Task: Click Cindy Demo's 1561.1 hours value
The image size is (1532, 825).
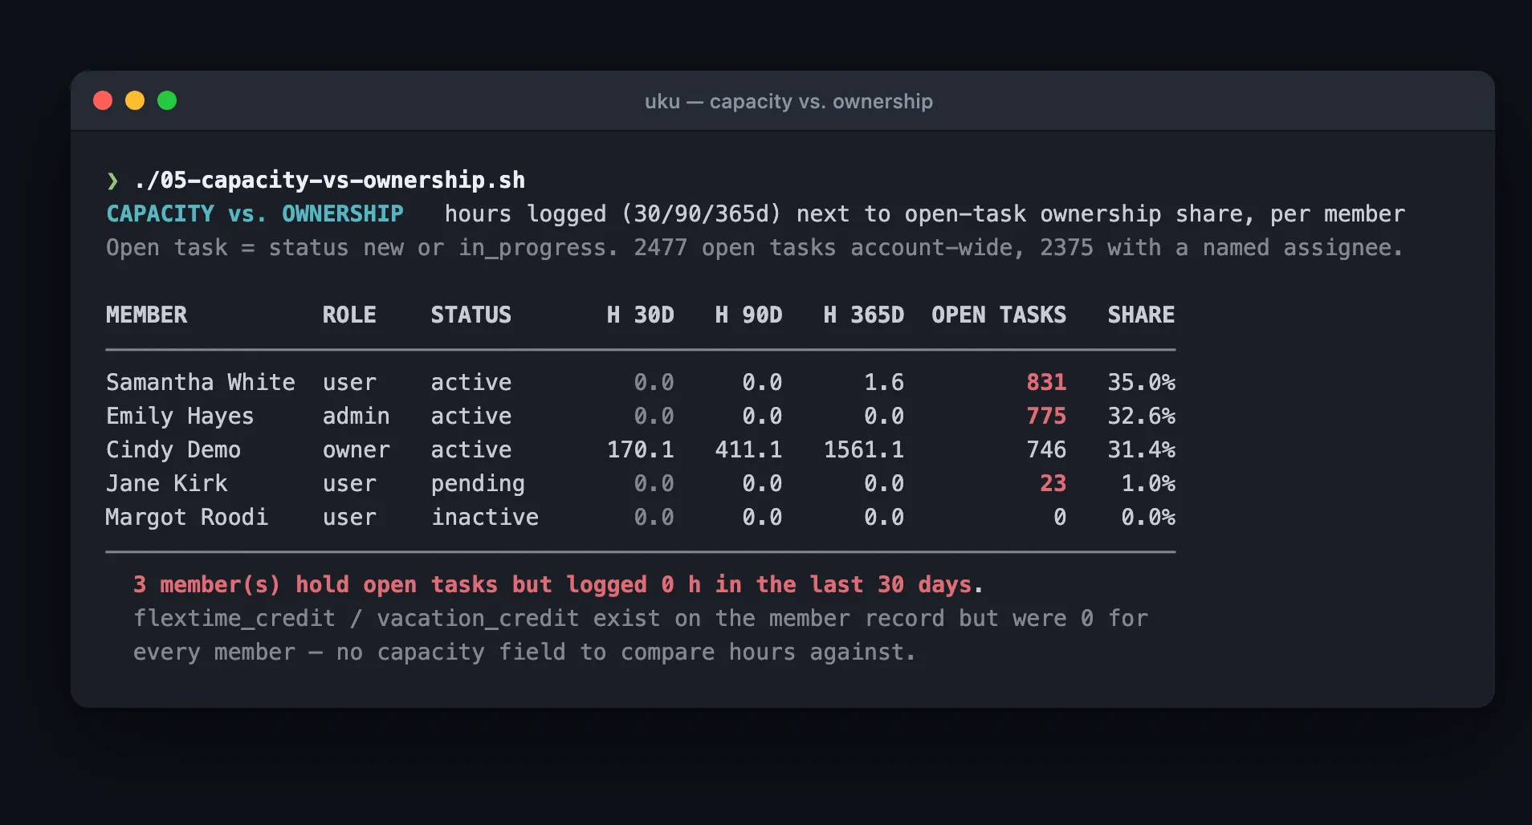Action: 863,449
